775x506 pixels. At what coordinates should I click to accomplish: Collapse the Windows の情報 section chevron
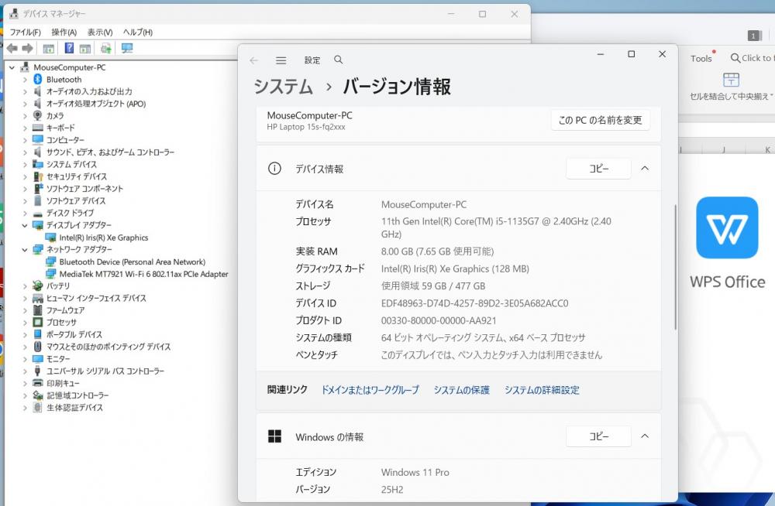point(645,436)
